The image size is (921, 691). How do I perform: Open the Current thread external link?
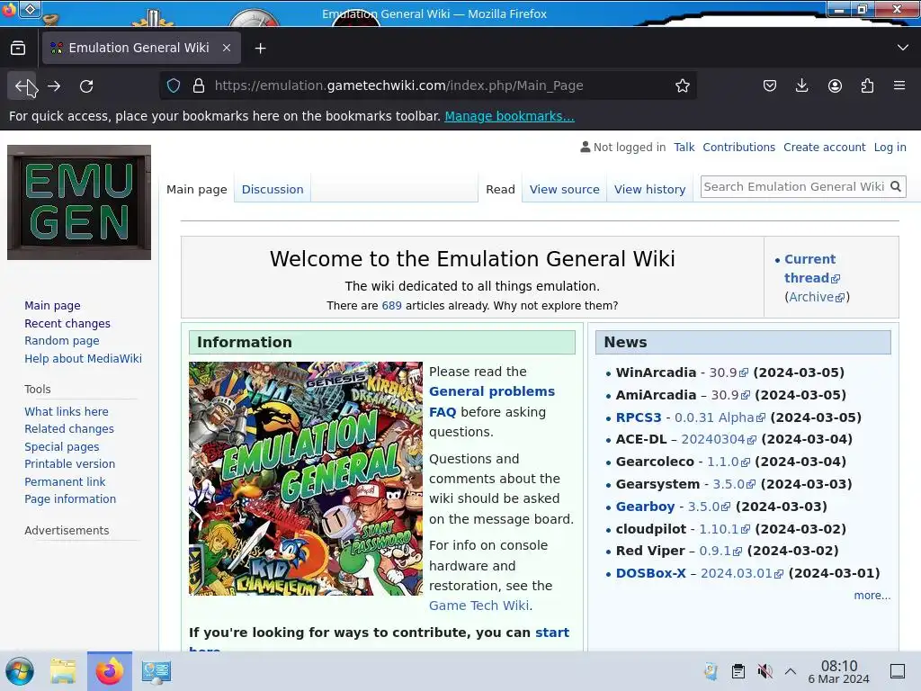pos(812,268)
